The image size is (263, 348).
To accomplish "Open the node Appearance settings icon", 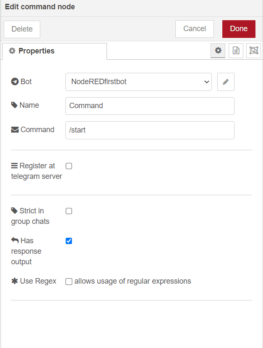I will click(x=253, y=50).
